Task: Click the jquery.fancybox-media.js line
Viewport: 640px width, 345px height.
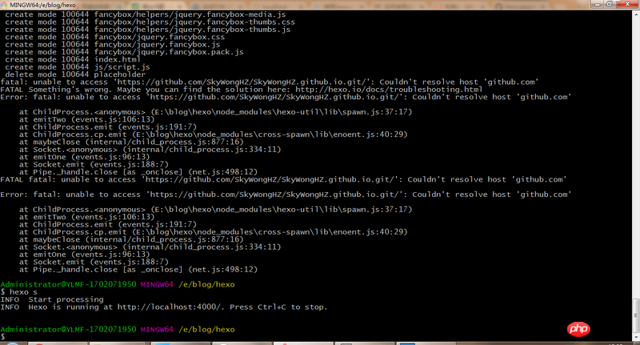Action: (146, 14)
